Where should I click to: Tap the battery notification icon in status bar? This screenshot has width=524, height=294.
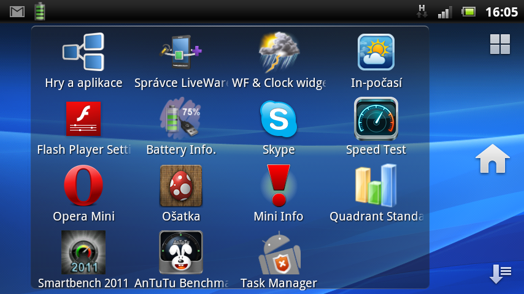coord(40,12)
